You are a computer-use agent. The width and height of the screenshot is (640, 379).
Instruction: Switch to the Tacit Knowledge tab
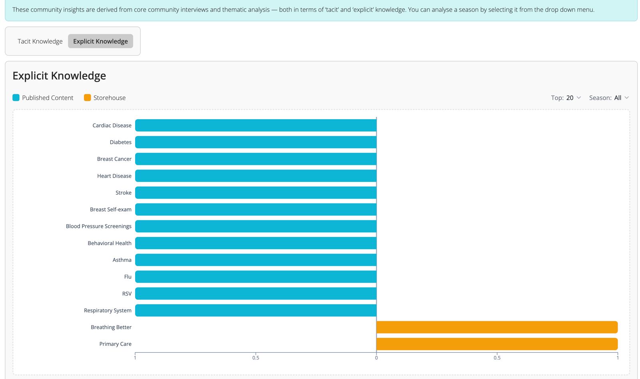coord(40,41)
